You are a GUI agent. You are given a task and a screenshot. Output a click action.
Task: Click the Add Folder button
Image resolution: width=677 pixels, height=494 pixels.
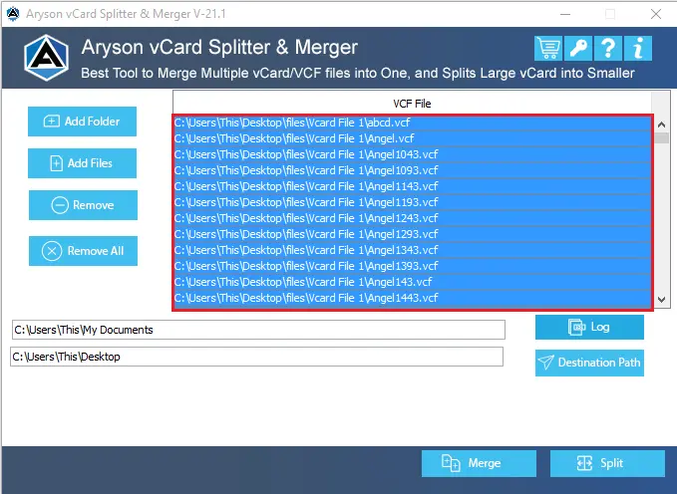[82, 122]
